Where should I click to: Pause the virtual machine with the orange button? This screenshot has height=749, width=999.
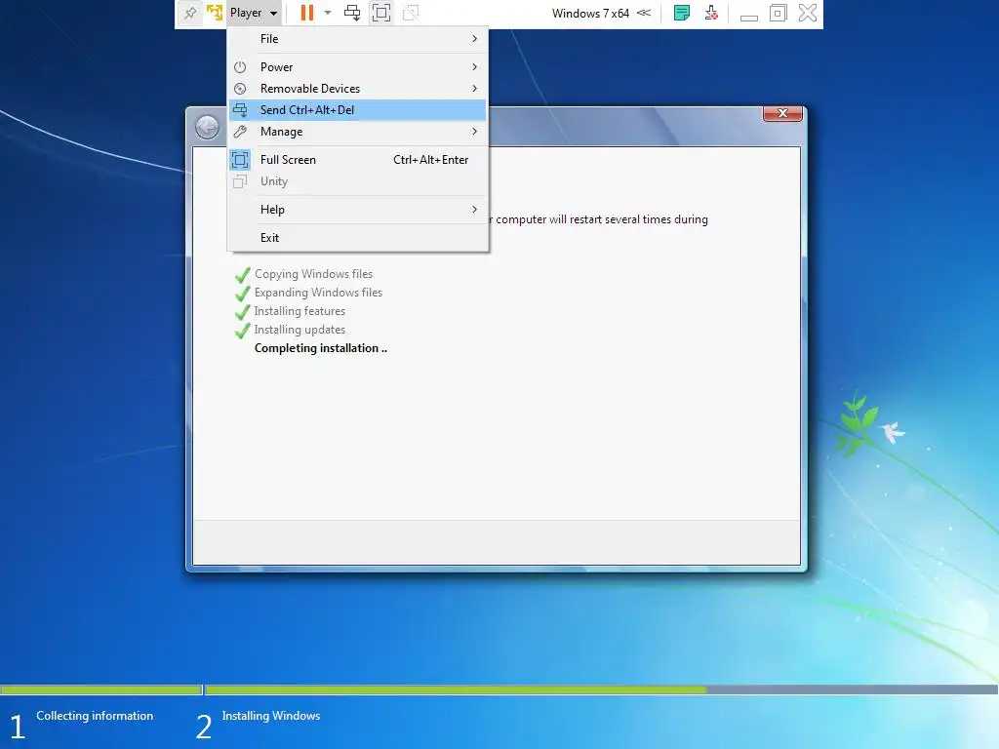pos(307,13)
